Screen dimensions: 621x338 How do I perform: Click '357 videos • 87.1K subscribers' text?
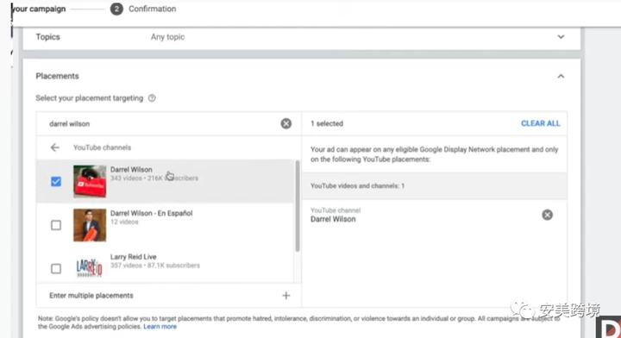click(x=155, y=266)
